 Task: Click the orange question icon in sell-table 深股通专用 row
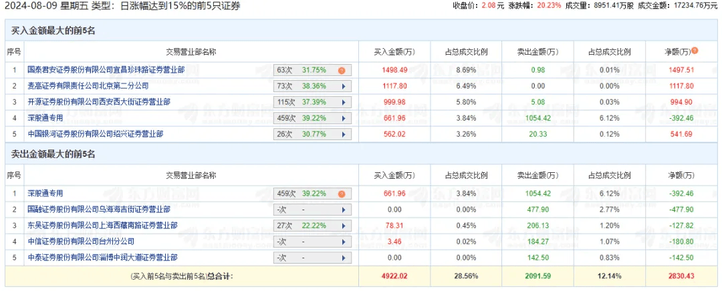pyautogui.click(x=341, y=194)
